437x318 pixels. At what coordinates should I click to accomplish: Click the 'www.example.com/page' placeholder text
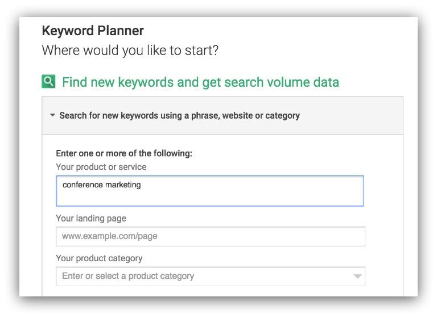(x=110, y=236)
